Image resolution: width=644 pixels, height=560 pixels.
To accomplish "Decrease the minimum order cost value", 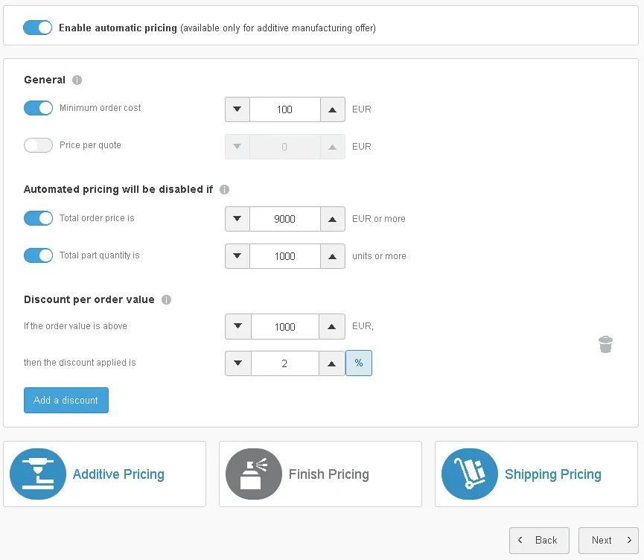I will (x=237, y=109).
